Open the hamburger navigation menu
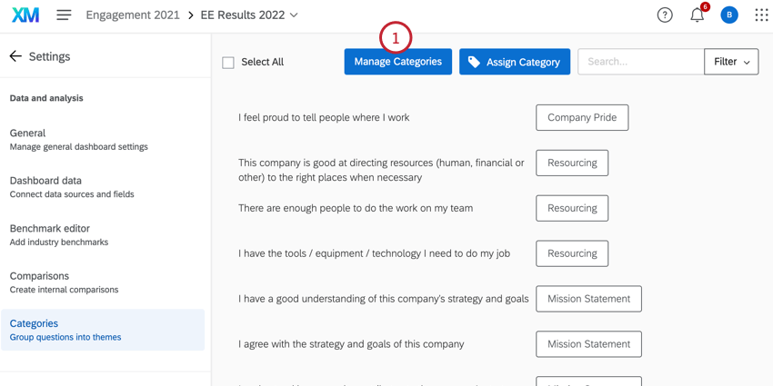The height and width of the screenshot is (386, 773). (x=64, y=15)
